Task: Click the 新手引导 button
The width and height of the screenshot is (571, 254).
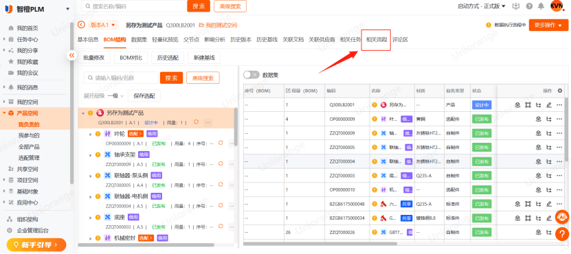Action: tap(36, 245)
